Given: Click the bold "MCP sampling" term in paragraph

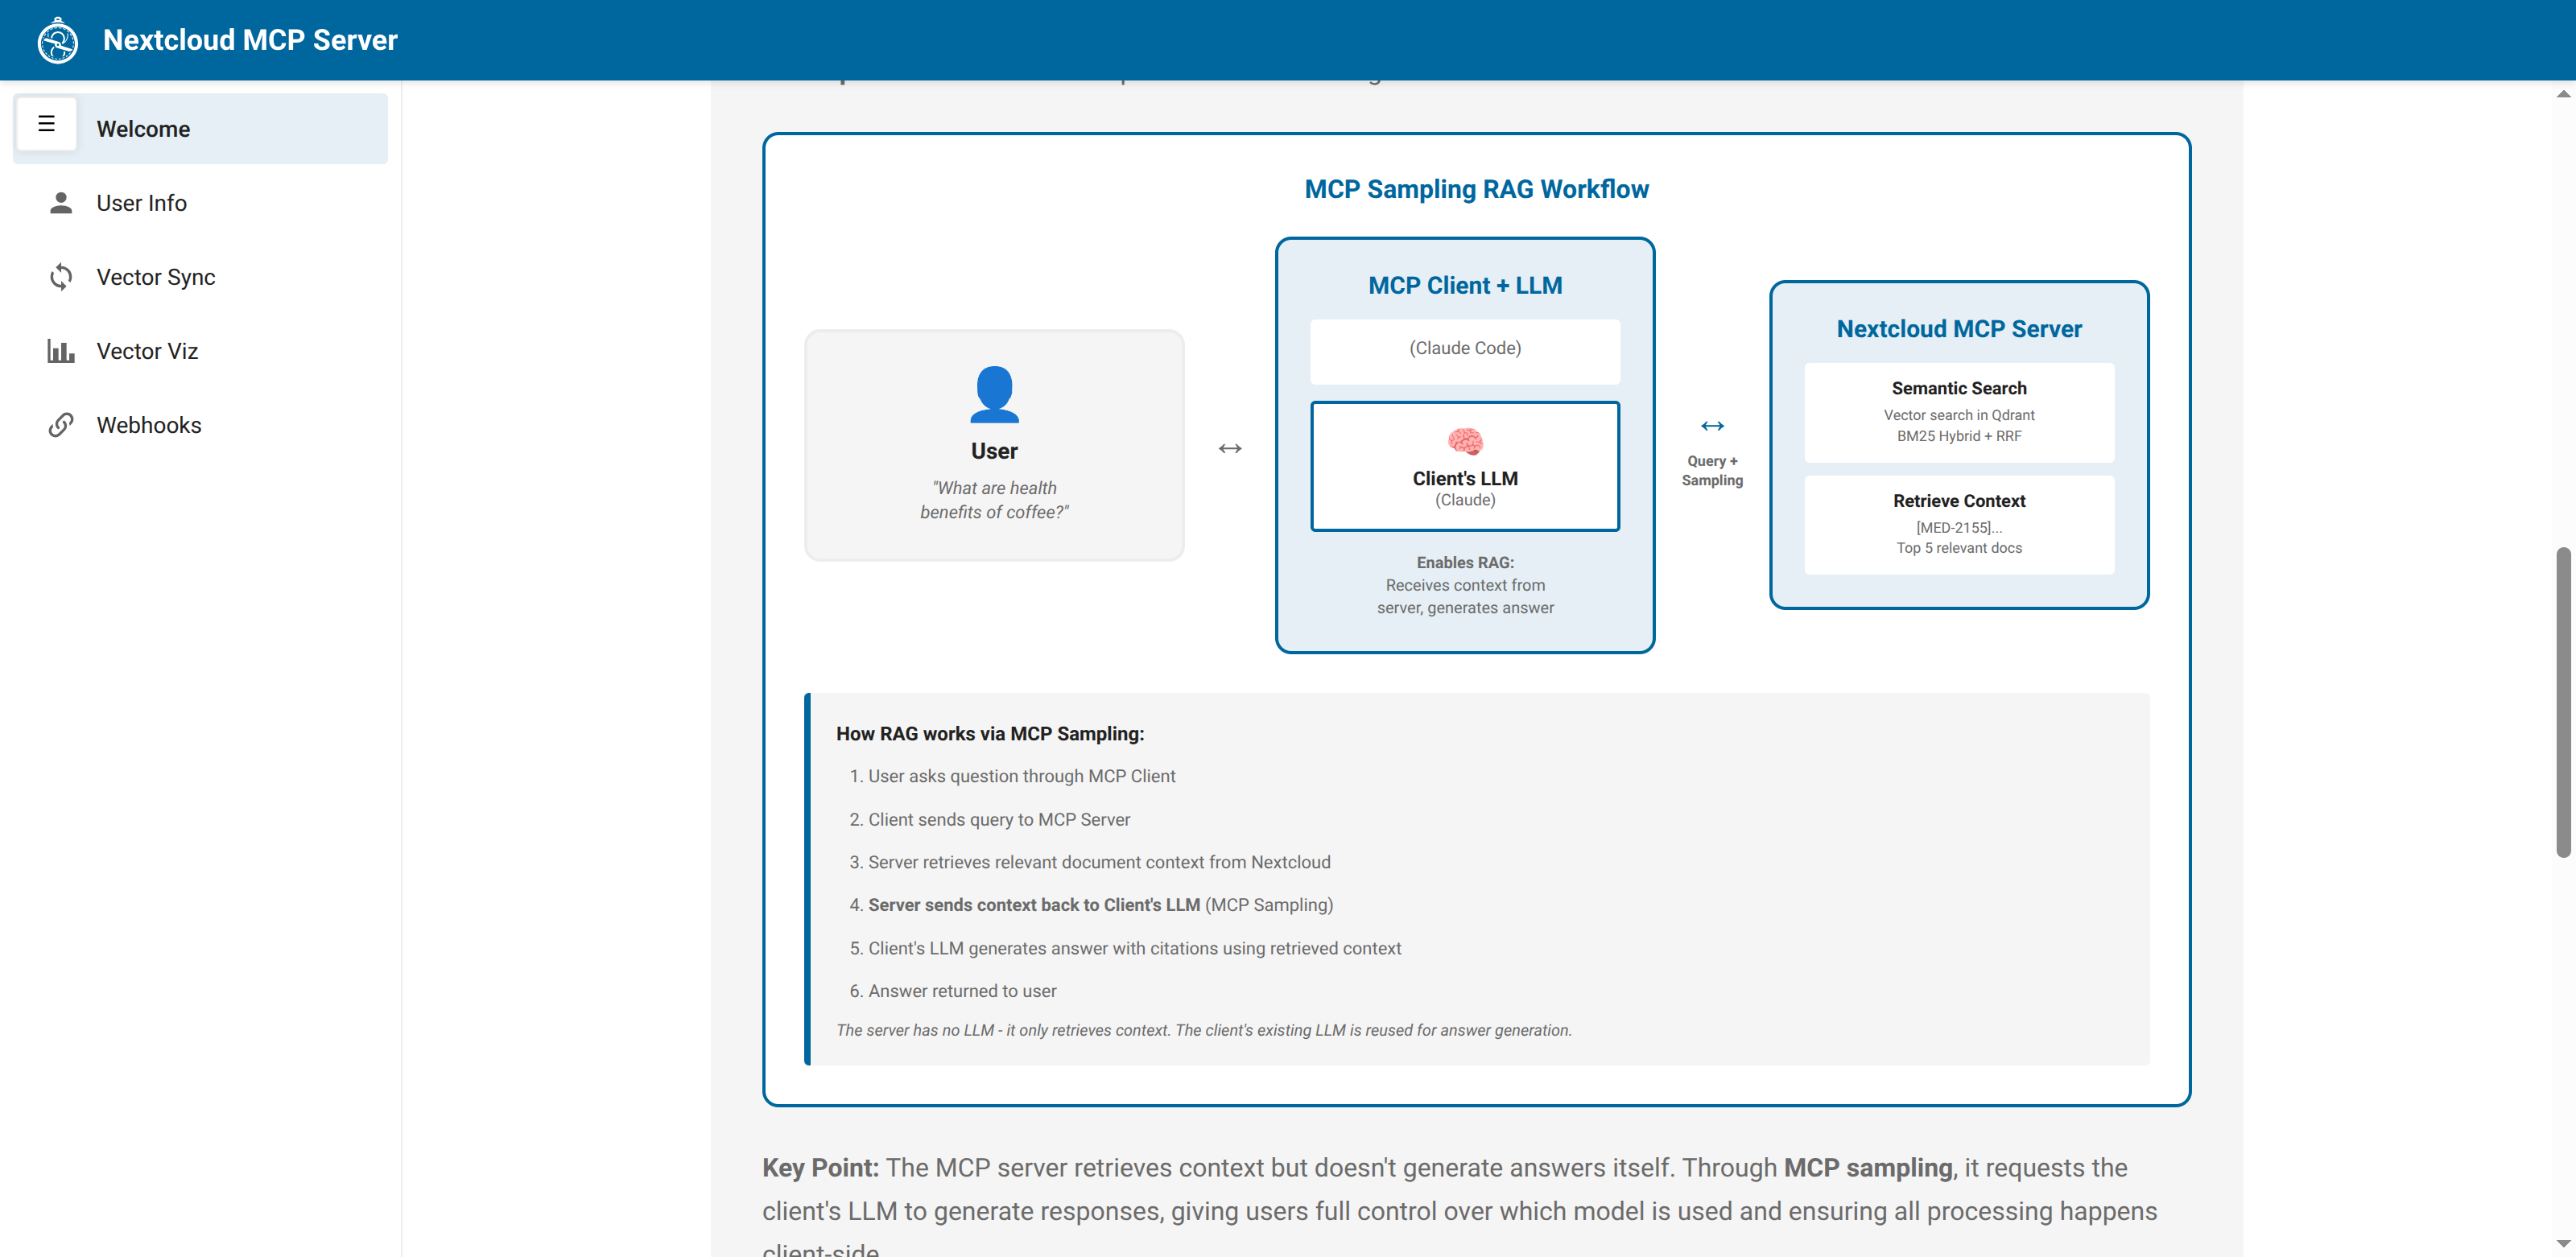Looking at the screenshot, I should click(x=1868, y=1168).
